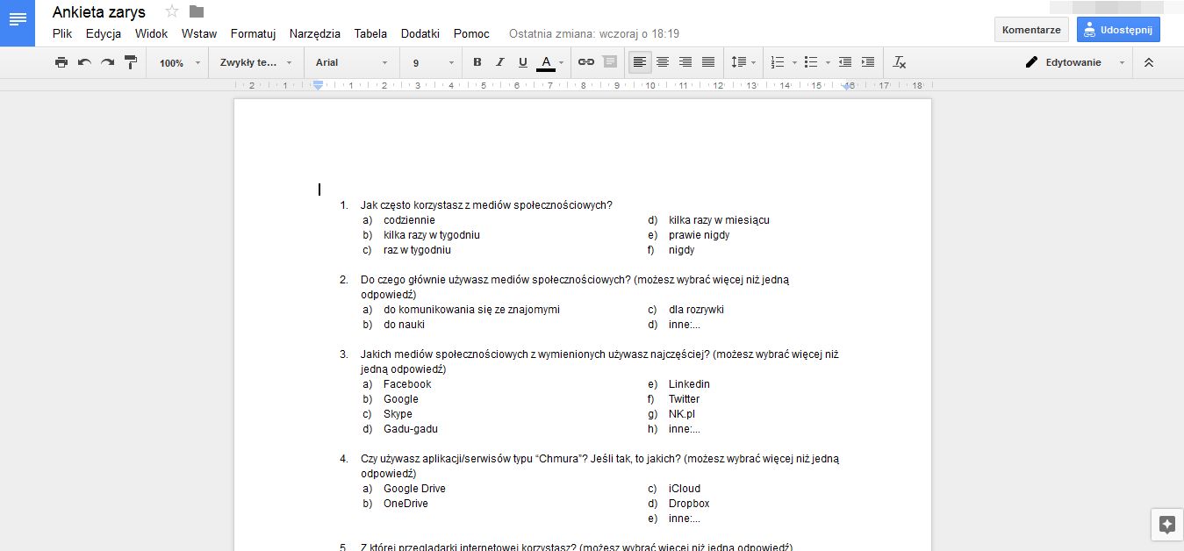This screenshot has width=1184, height=551.
Task: Open the 100% zoom dropdown
Action: pyautogui.click(x=180, y=62)
